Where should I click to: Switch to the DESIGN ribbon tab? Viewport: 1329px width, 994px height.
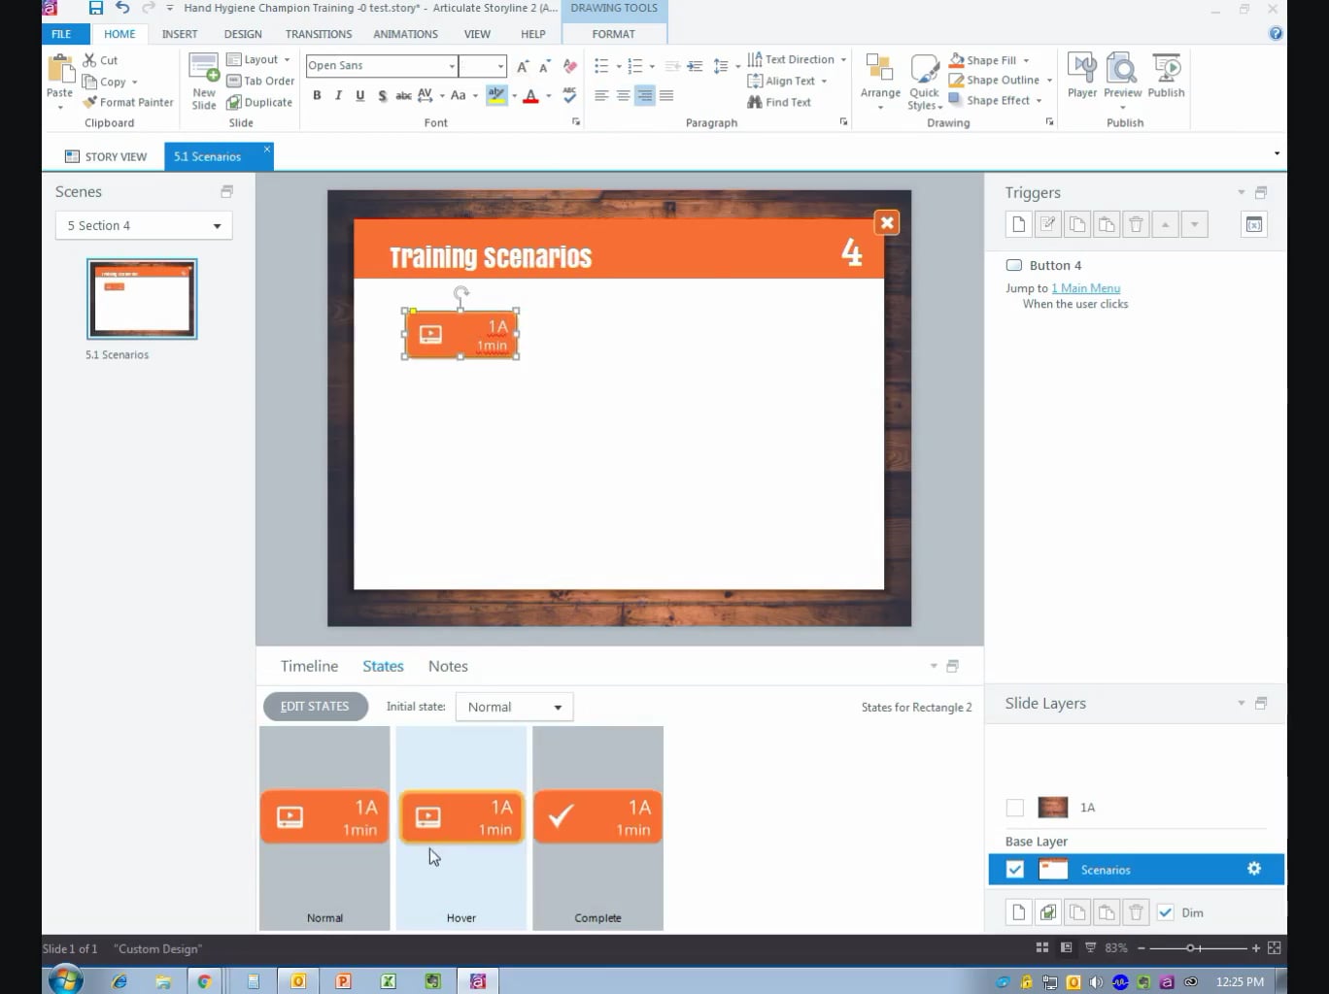[x=243, y=34]
